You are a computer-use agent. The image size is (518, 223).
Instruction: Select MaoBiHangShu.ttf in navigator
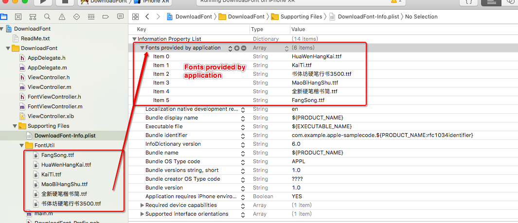[64, 184]
